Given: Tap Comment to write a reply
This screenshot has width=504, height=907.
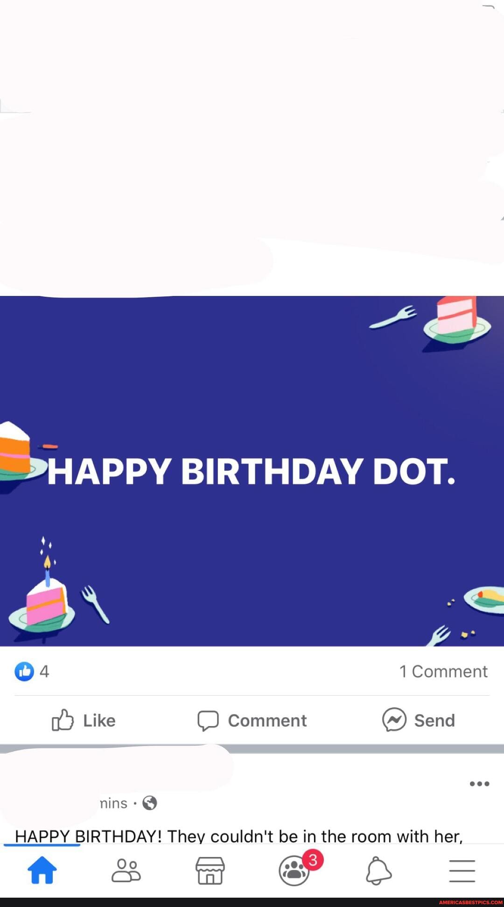Looking at the screenshot, I should pos(252,720).
